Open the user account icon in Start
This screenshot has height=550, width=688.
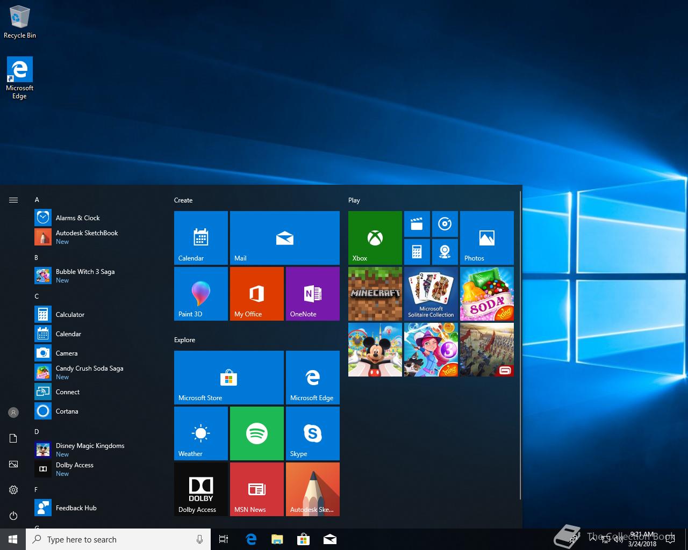click(x=13, y=412)
